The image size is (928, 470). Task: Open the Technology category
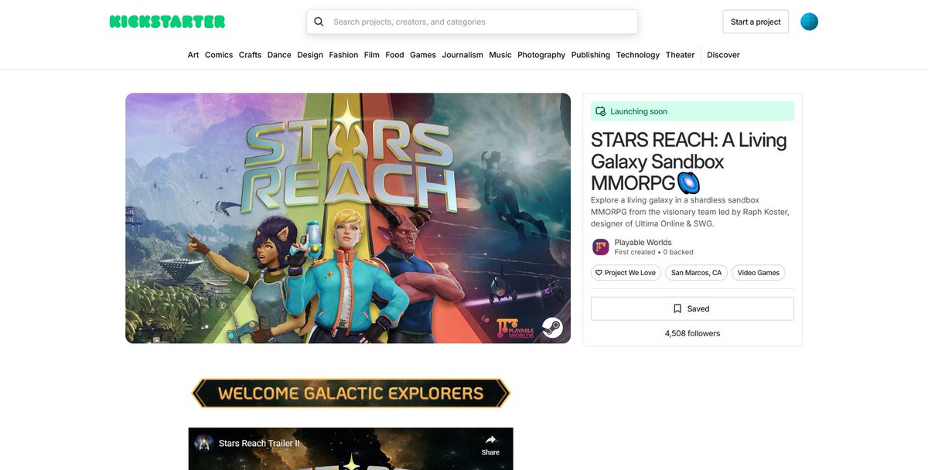point(638,55)
